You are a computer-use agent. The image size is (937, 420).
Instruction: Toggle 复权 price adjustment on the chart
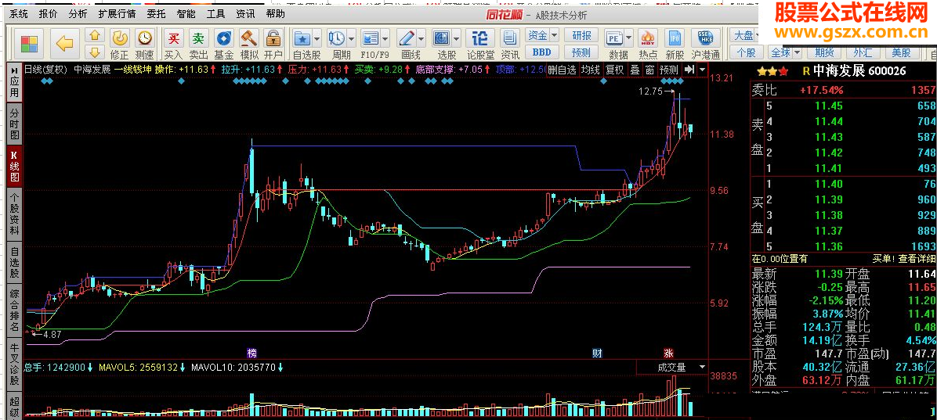(x=614, y=69)
